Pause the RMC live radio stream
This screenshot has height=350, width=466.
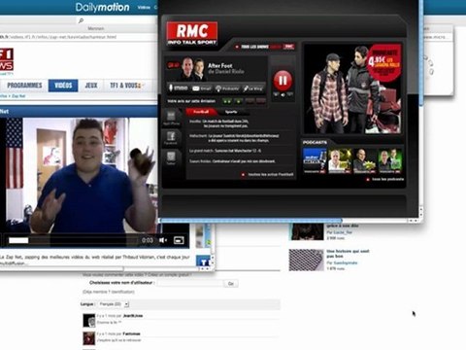pos(283,81)
